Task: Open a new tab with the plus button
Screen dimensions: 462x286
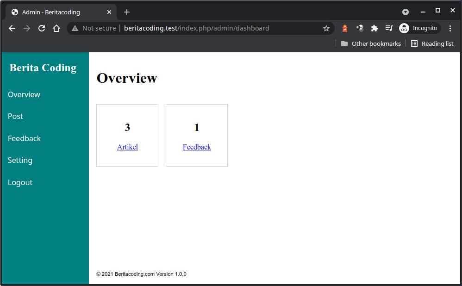Action: tap(127, 12)
